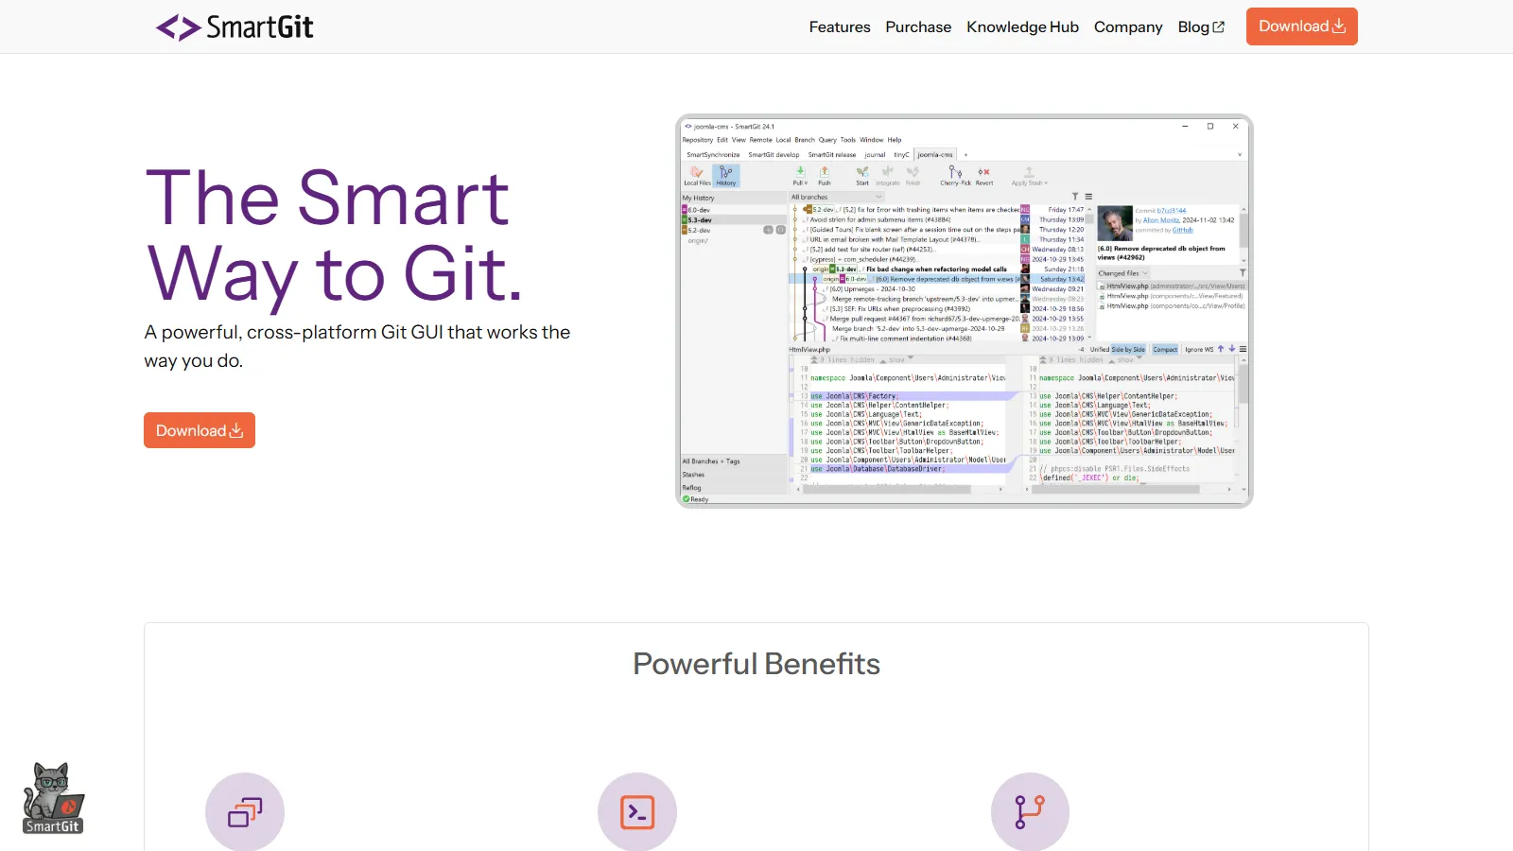The width and height of the screenshot is (1513, 851).
Task: Toggle Side by Side diff mode
Action: [x=1128, y=349]
